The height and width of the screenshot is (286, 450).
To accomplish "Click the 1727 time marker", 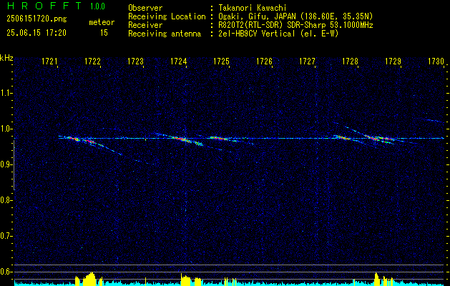I will click(x=307, y=61).
